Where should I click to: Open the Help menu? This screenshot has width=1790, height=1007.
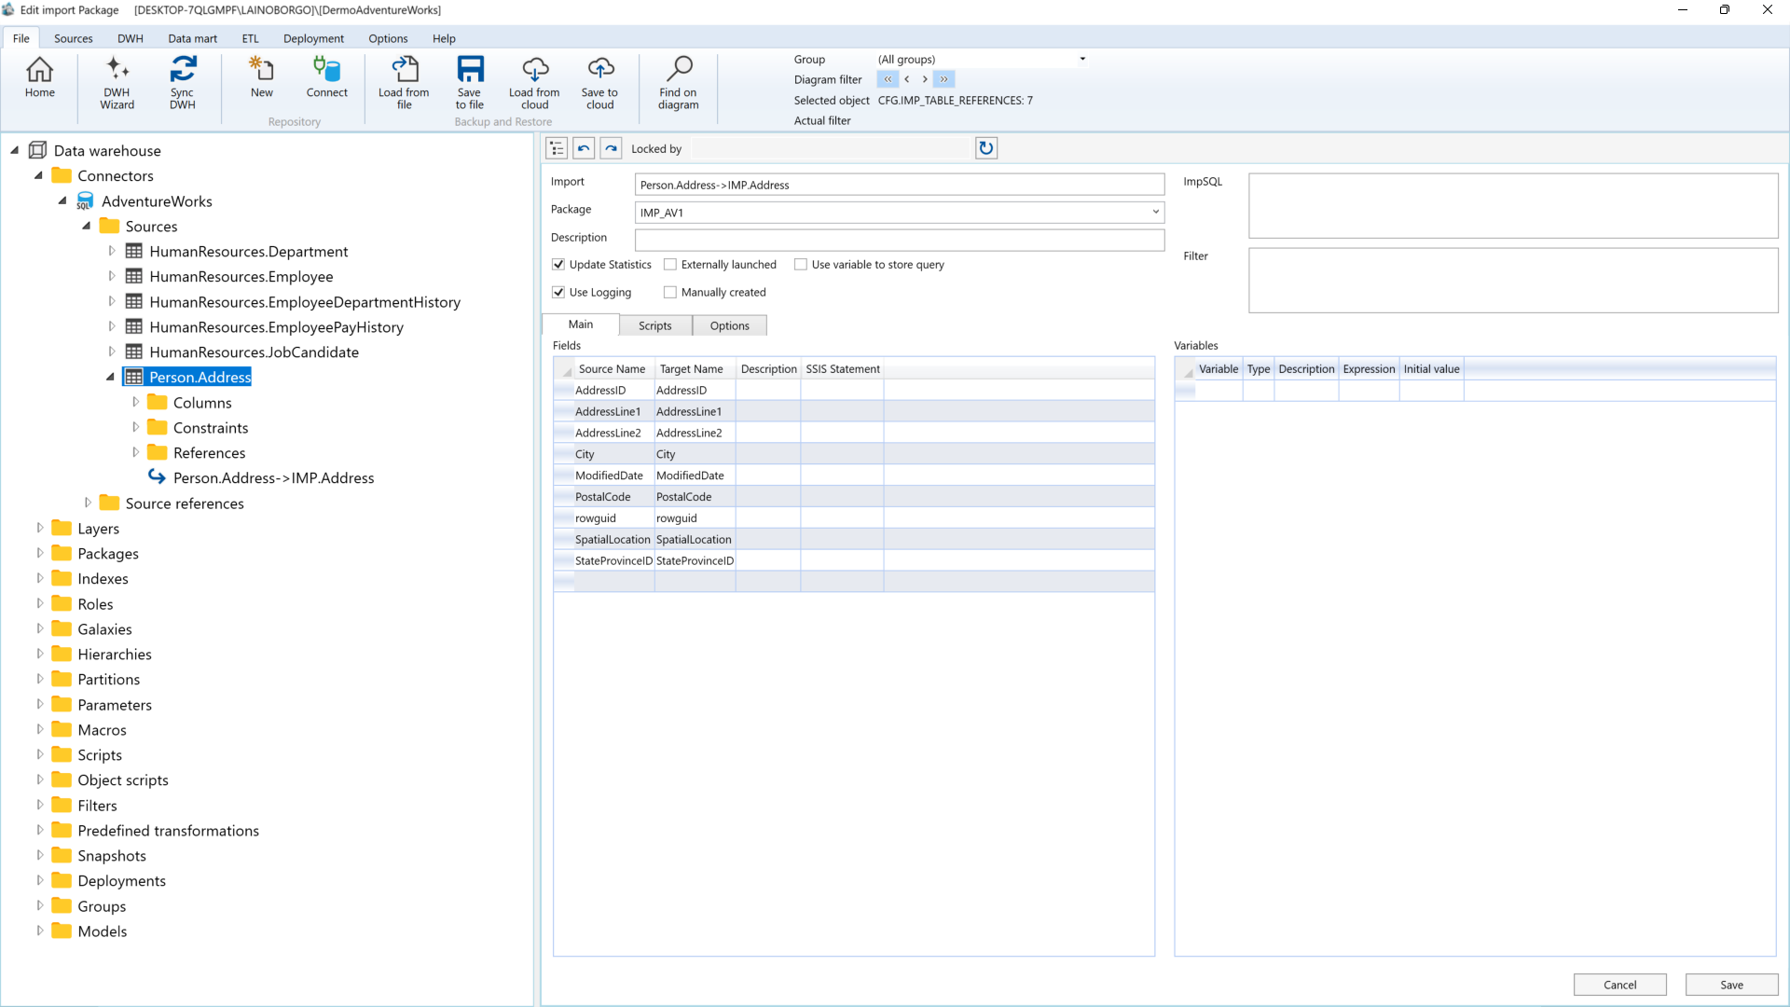(x=444, y=38)
